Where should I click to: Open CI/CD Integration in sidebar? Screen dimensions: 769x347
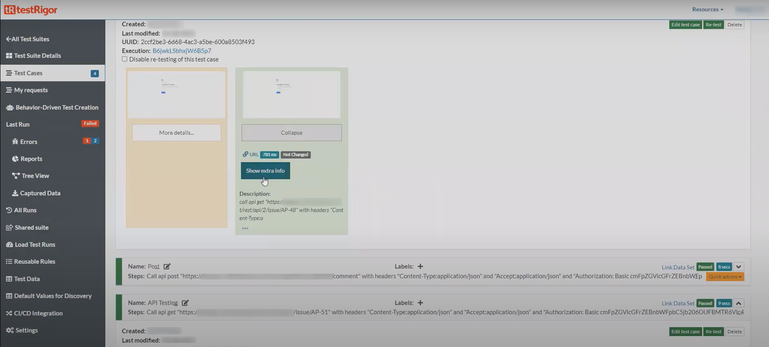click(x=38, y=313)
